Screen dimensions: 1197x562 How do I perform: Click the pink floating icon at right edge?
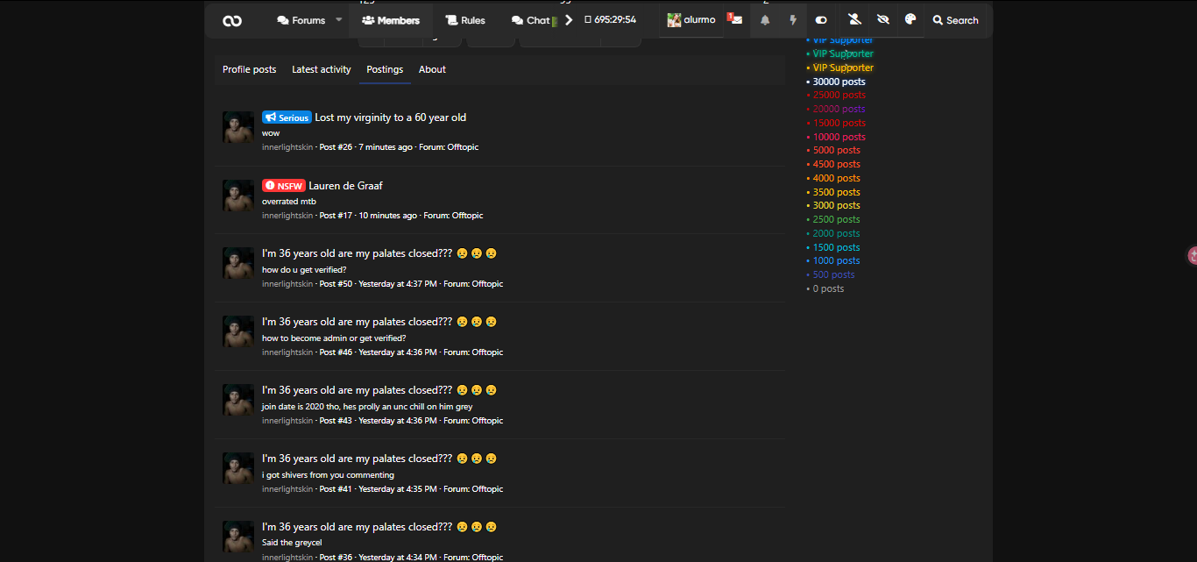coord(1192,255)
